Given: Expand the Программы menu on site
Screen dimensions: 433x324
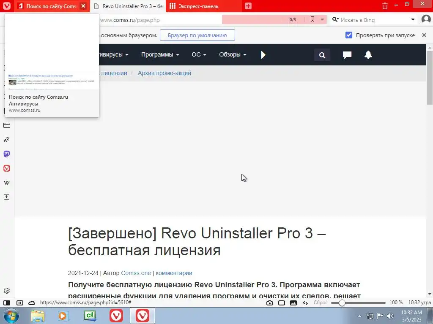Looking at the screenshot, I should (160, 54).
